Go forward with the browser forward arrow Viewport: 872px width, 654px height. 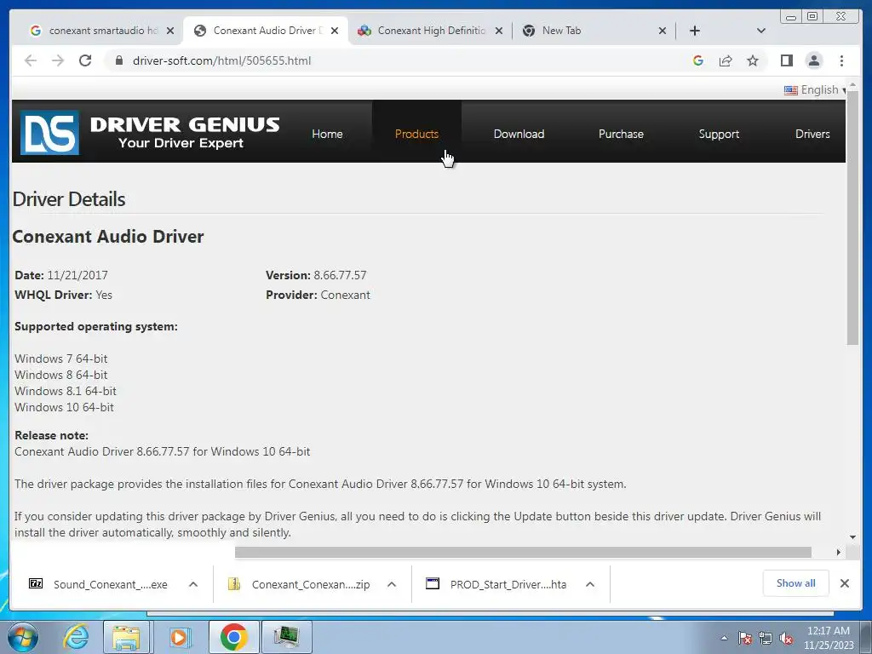(x=58, y=60)
